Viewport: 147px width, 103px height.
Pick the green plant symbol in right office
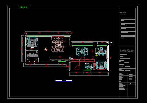(97, 56)
